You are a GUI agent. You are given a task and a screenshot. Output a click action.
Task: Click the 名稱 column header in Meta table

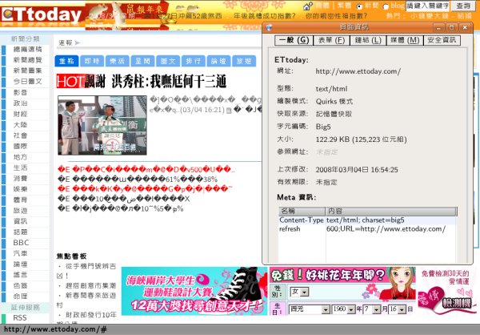click(302, 211)
